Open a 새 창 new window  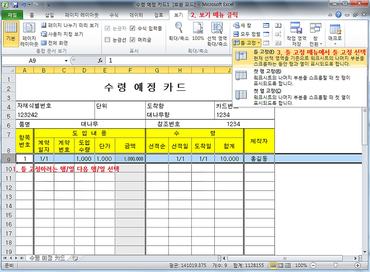pyautogui.click(x=243, y=26)
